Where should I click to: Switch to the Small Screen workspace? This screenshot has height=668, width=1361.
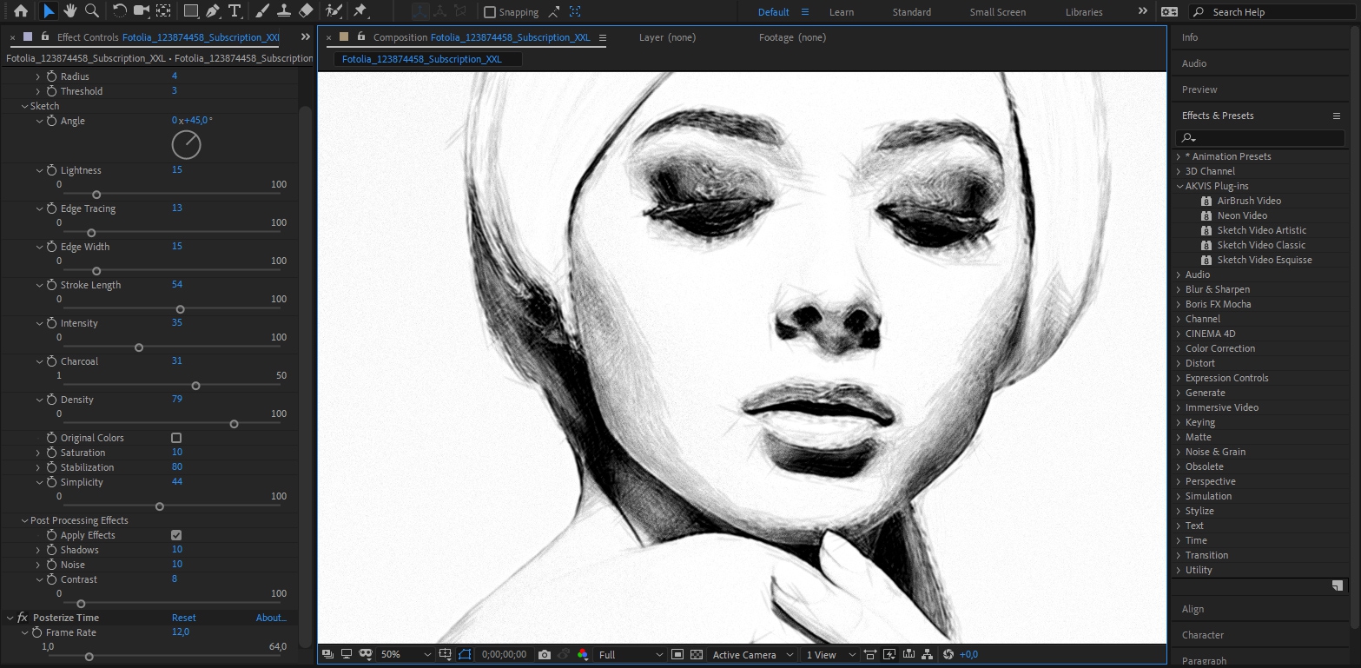pyautogui.click(x=997, y=12)
